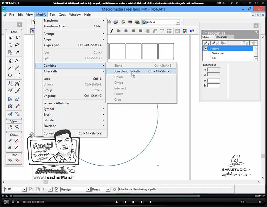This screenshot has width=267, height=207.
Task: Select Stroke row in Properties list
Action: [x=228, y=53]
